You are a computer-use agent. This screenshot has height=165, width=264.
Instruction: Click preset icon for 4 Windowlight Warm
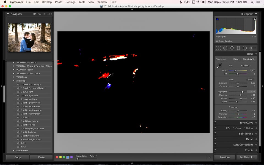[x=18, y=140]
